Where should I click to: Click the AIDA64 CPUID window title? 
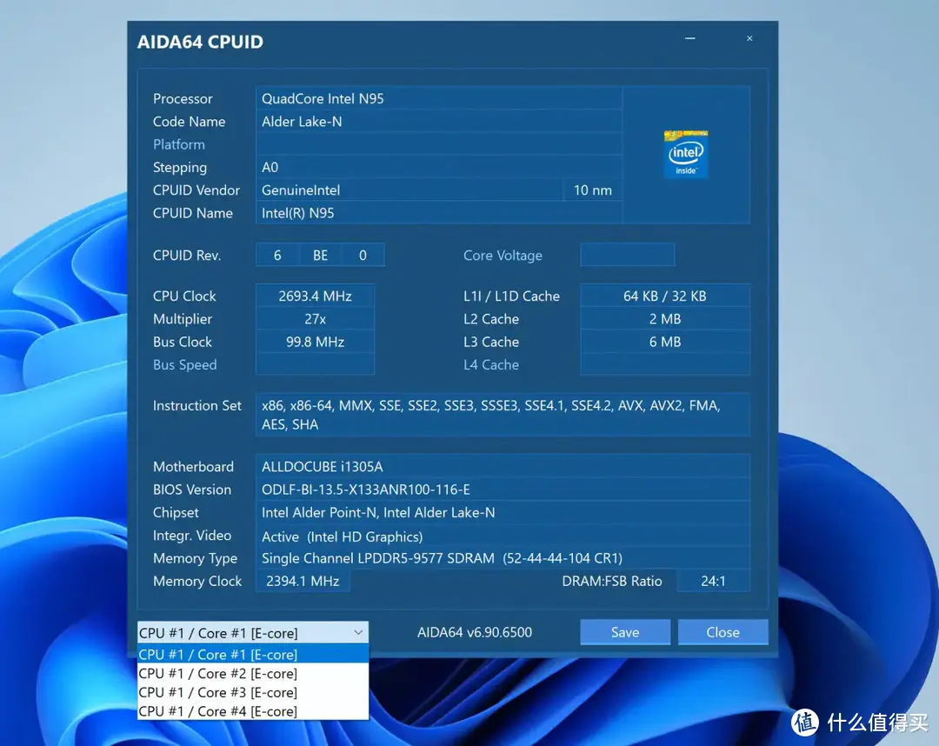(200, 42)
